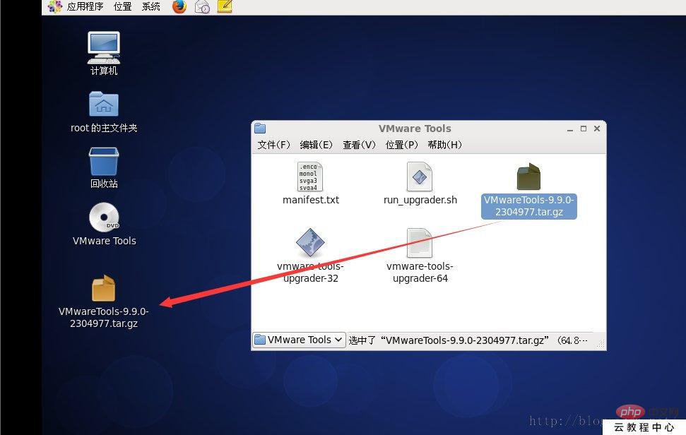The height and width of the screenshot is (435, 686).
Task: Select VMwareTools tar.gz package on desktop
Action: click(104, 288)
